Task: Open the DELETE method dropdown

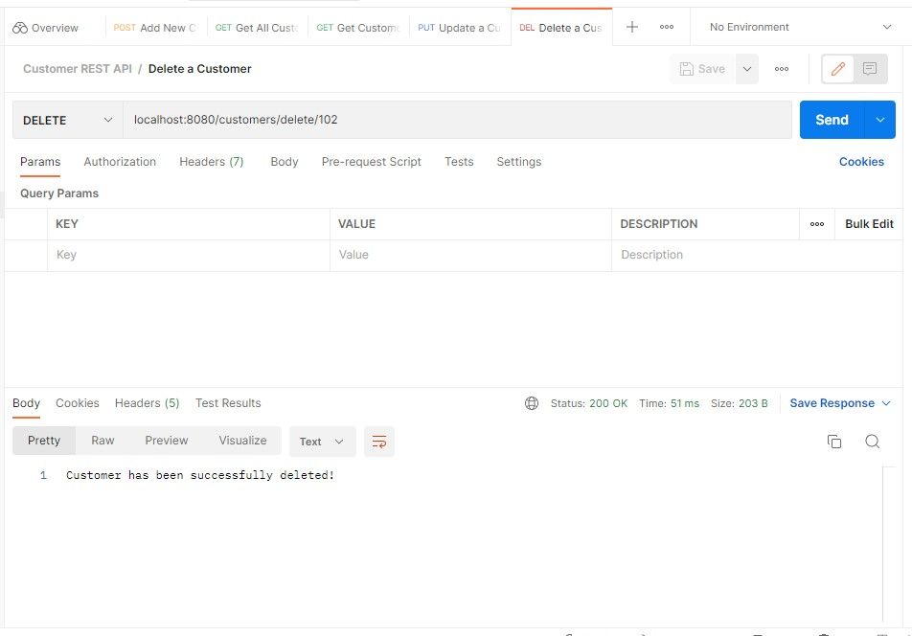Action: click(x=64, y=120)
